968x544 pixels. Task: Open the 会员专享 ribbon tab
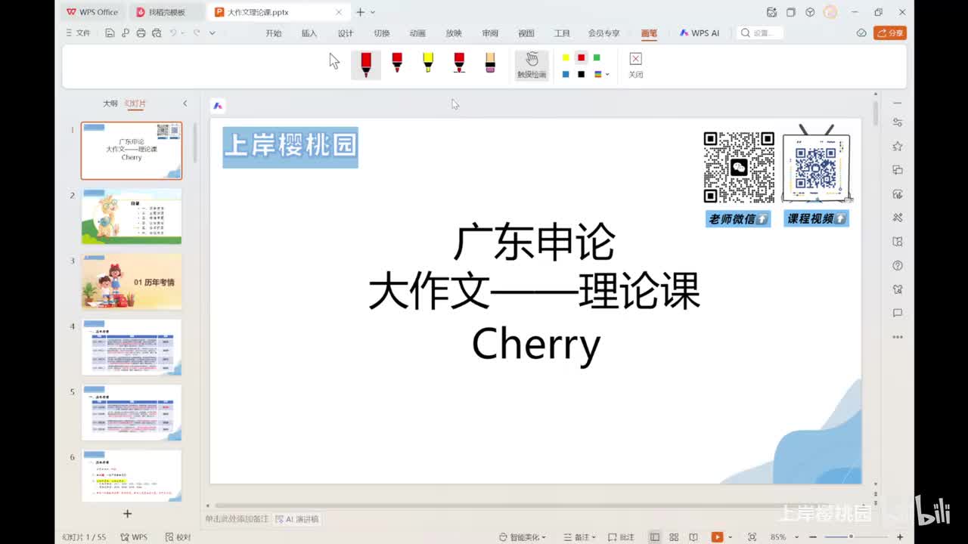603,33
